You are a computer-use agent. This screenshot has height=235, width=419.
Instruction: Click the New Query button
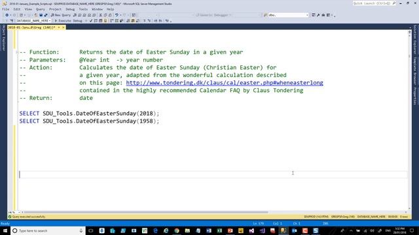coord(61,15)
